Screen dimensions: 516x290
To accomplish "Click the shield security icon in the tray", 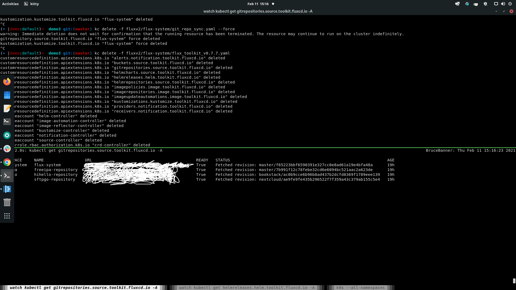I will [x=485, y=4].
